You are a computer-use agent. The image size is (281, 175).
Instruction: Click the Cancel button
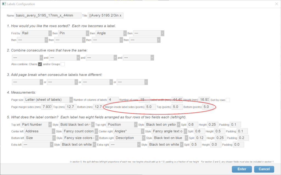(x=264, y=169)
